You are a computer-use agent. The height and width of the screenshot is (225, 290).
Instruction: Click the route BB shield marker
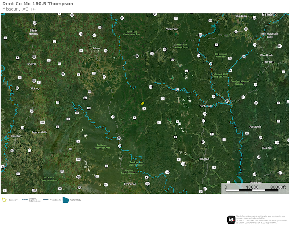[90, 92]
